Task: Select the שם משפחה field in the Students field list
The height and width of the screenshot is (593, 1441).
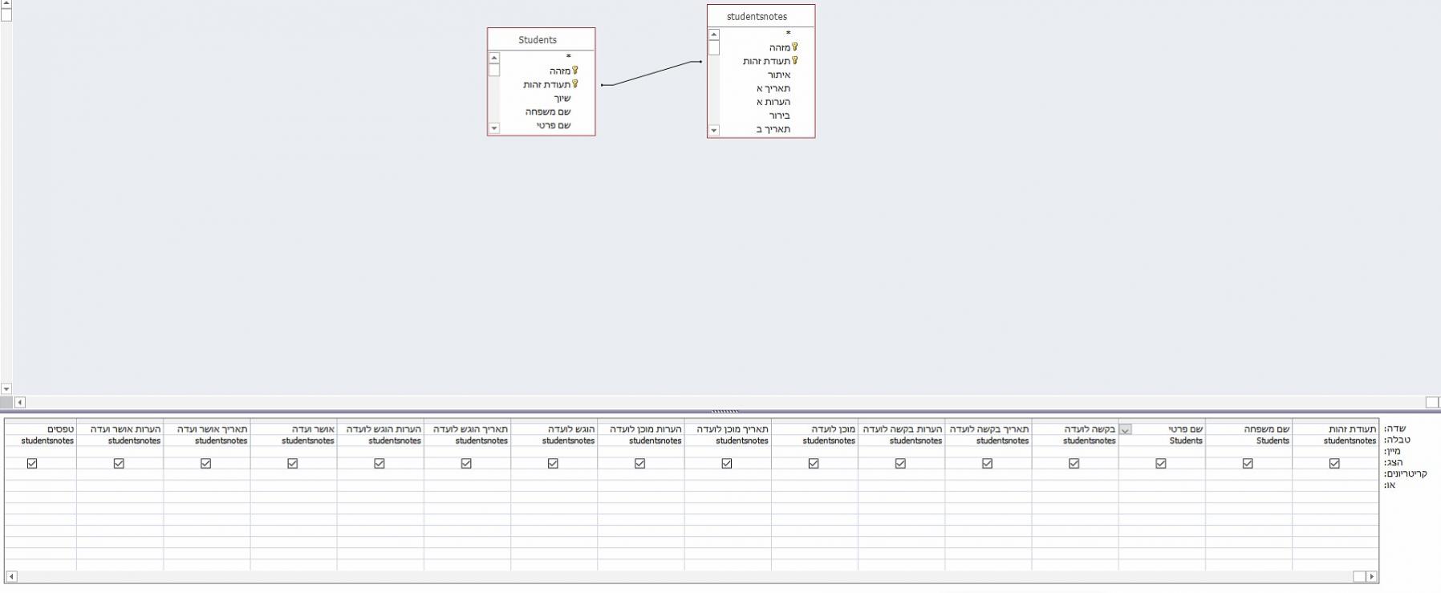Action: pyautogui.click(x=547, y=112)
